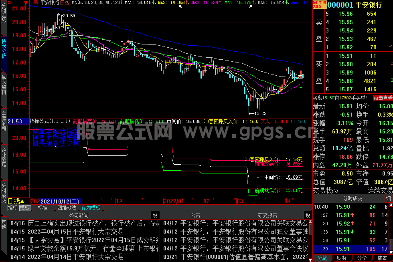Select the 公告 panel header

[196, 215]
